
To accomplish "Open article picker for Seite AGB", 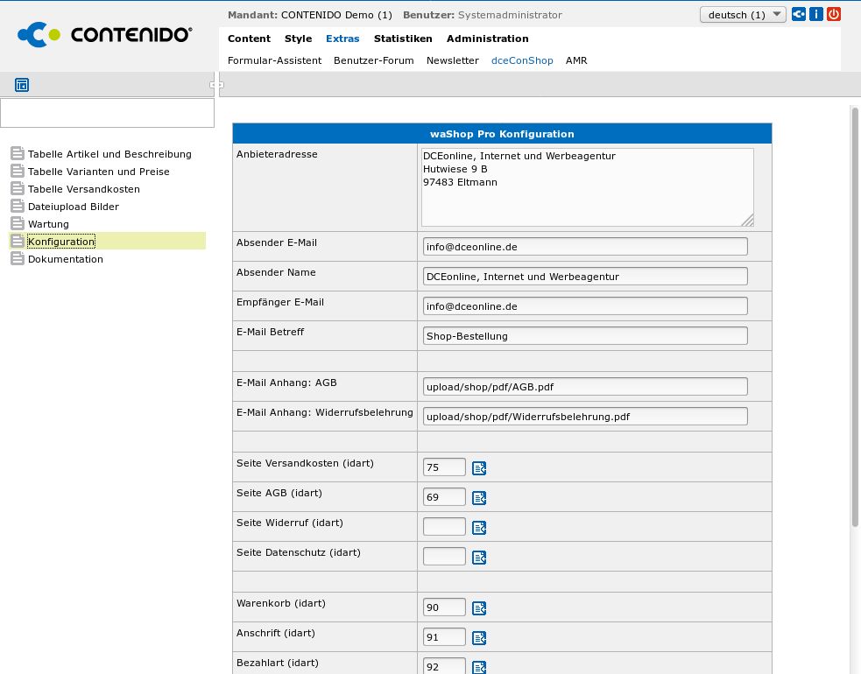I will click(479, 498).
